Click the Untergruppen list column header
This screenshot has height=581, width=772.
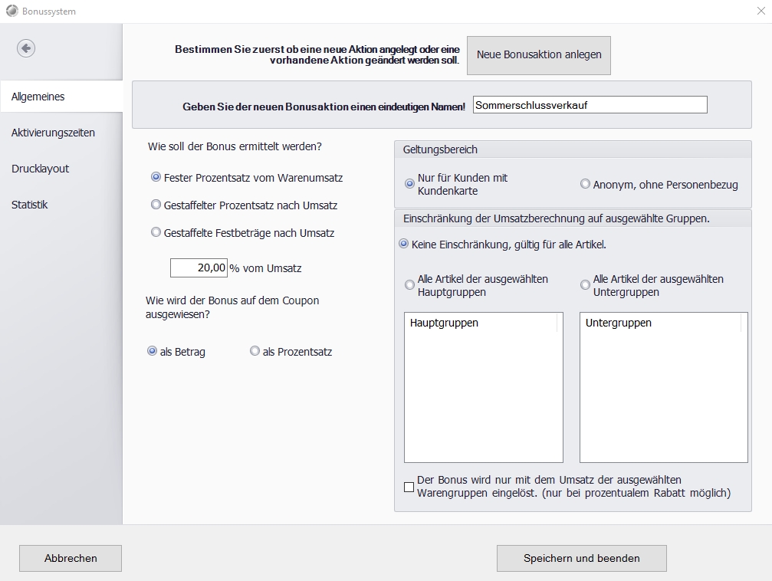point(661,323)
